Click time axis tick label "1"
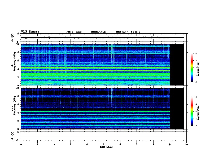The width and height of the screenshot is (210, 162). pyautogui.click(x=37, y=144)
